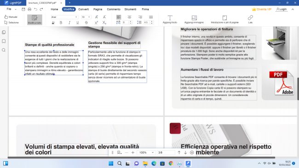Viewport: 299px width, 168px height.
Task: Switch to the Strumenti tab
Action: click(x=130, y=9)
